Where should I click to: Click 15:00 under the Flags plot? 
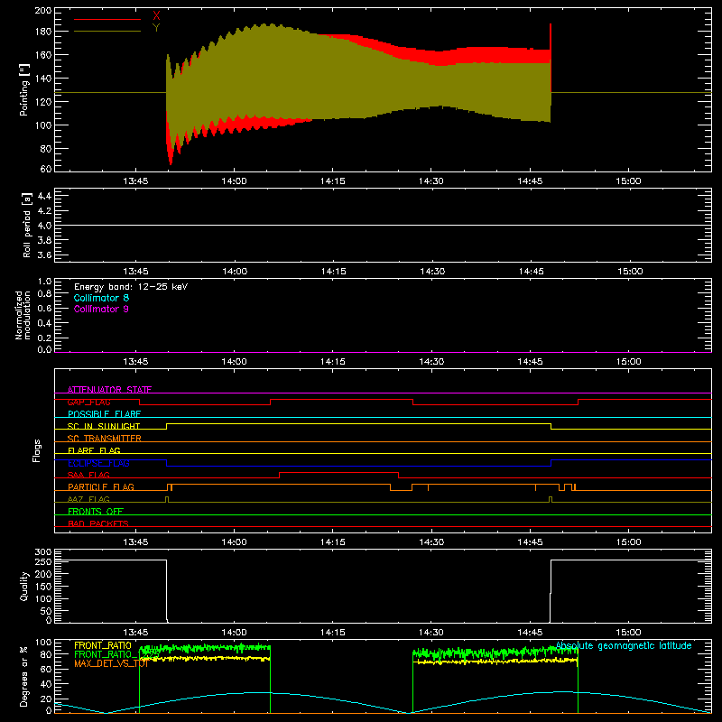pyautogui.click(x=628, y=542)
